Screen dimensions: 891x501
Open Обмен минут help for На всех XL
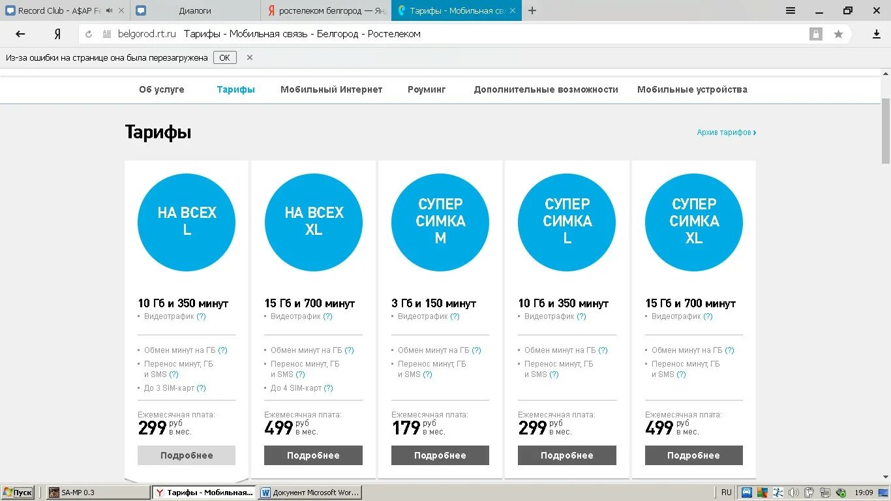point(349,350)
